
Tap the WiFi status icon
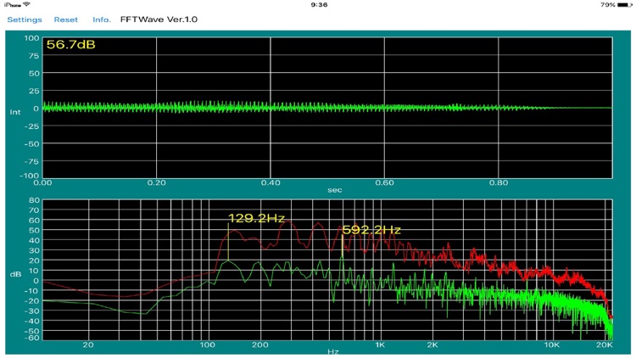[27, 4]
